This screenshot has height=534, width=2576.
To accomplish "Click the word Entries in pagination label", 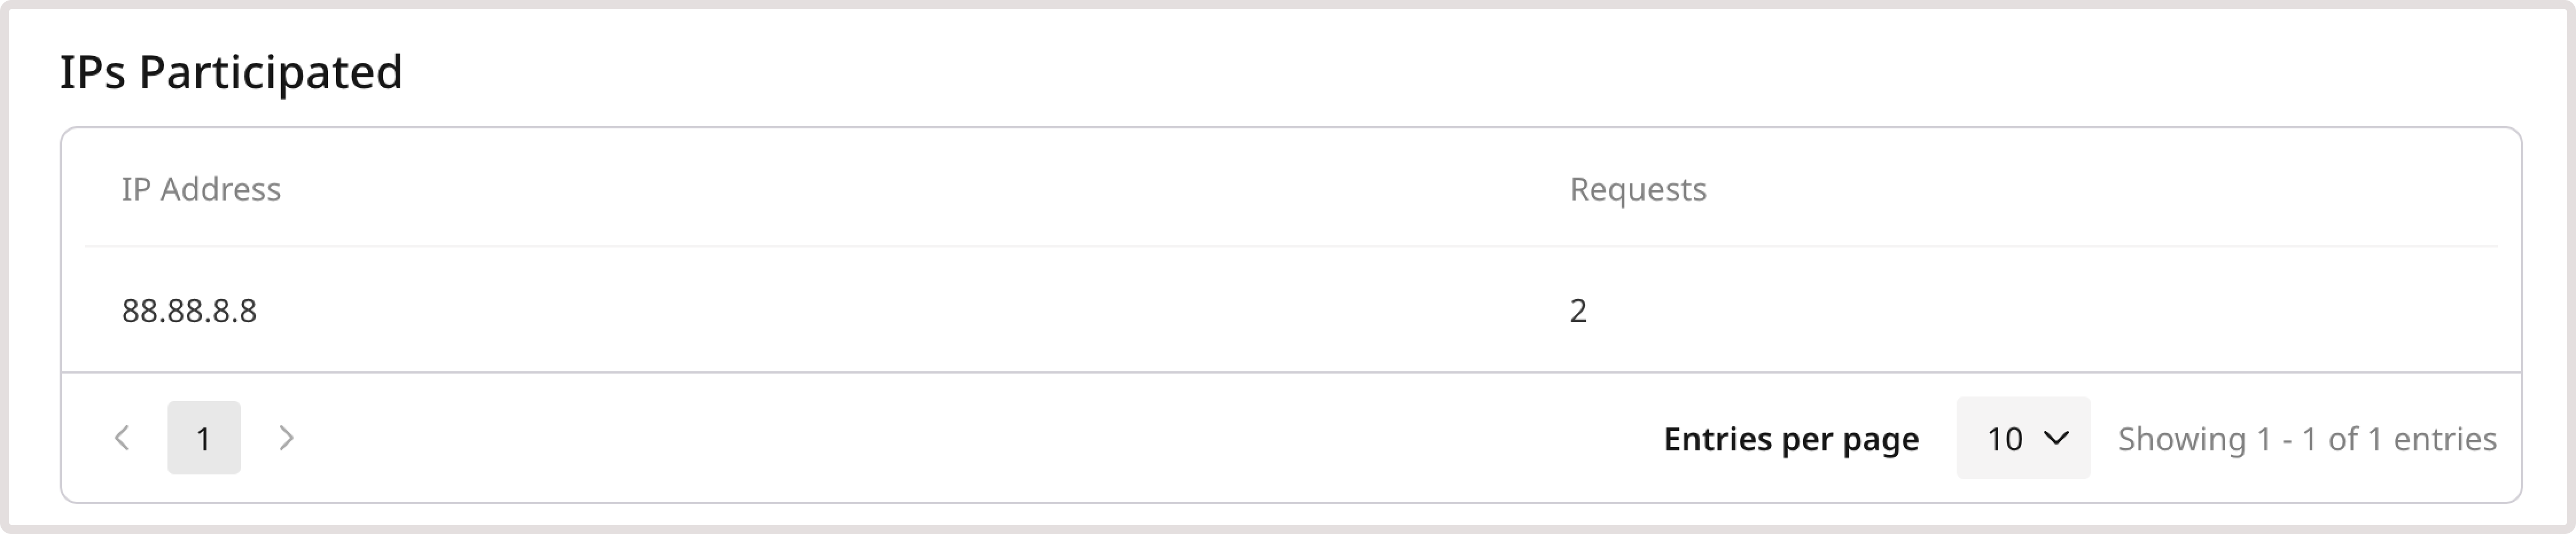I will point(1718,439).
